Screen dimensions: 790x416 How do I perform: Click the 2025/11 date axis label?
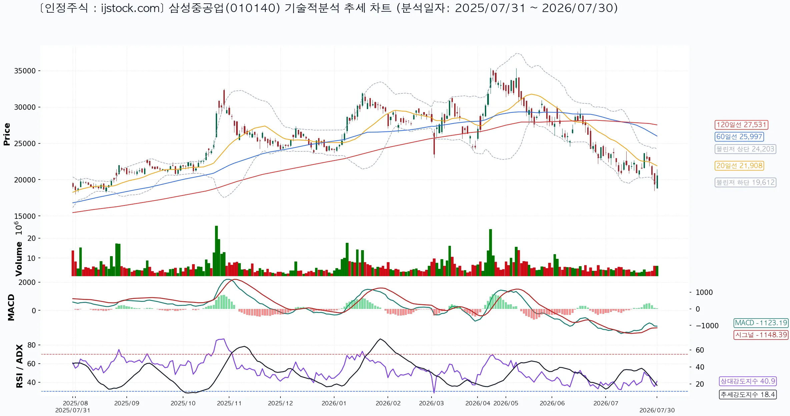click(229, 403)
